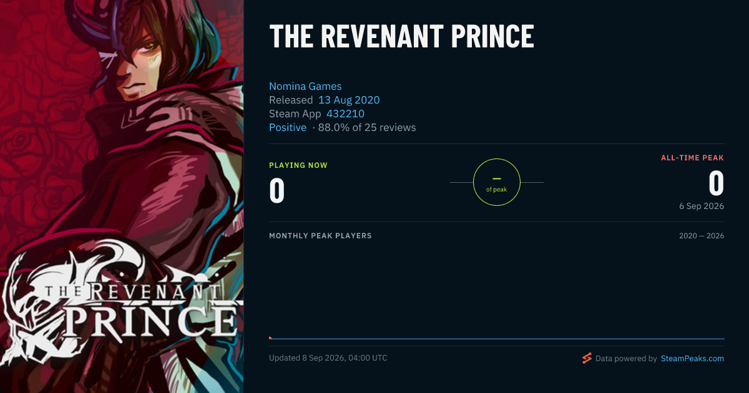Open Steam App ID 432210
This screenshot has height=393, width=749.
[345, 114]
